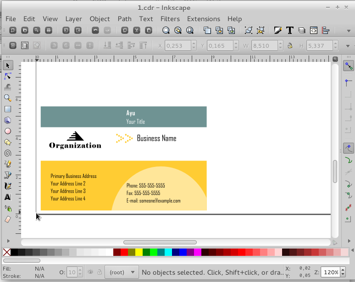Select the Zoom magnifier tool
355x282 pixels.
pyautogui.click(x=8, y=98)
